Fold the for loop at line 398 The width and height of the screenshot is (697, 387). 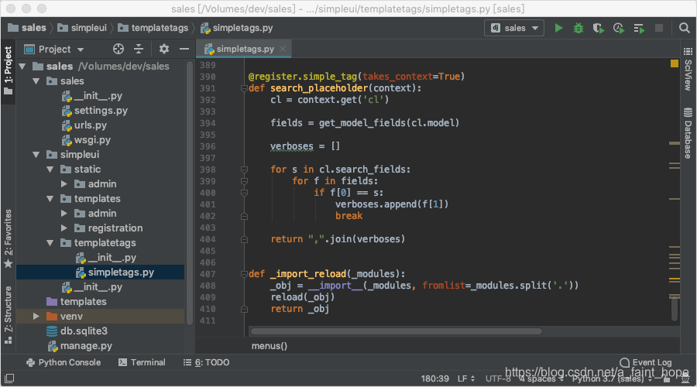coord(244,170)
